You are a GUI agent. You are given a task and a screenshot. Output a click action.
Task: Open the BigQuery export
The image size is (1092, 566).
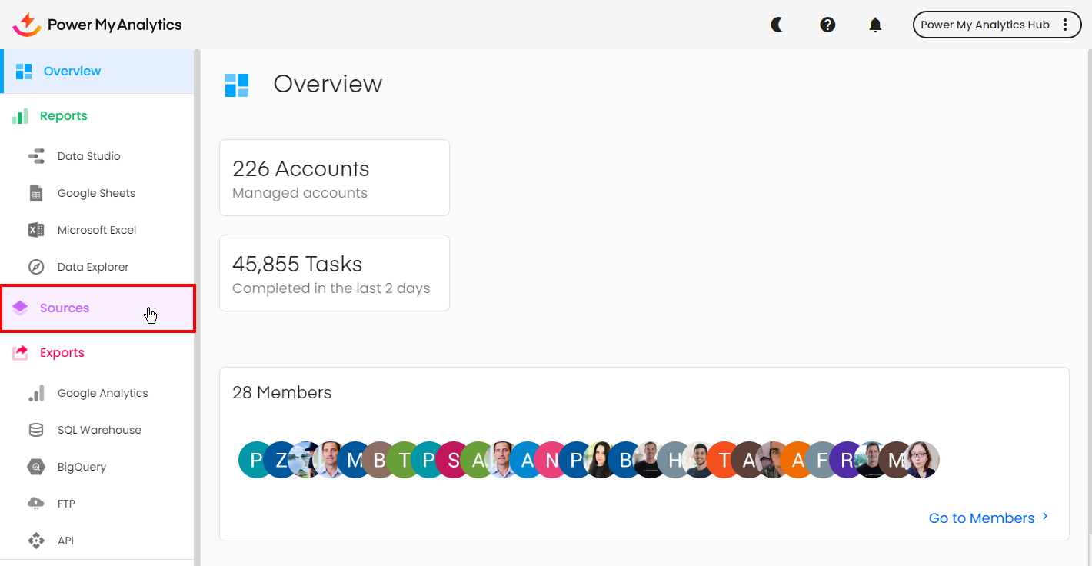click(82, 467)
